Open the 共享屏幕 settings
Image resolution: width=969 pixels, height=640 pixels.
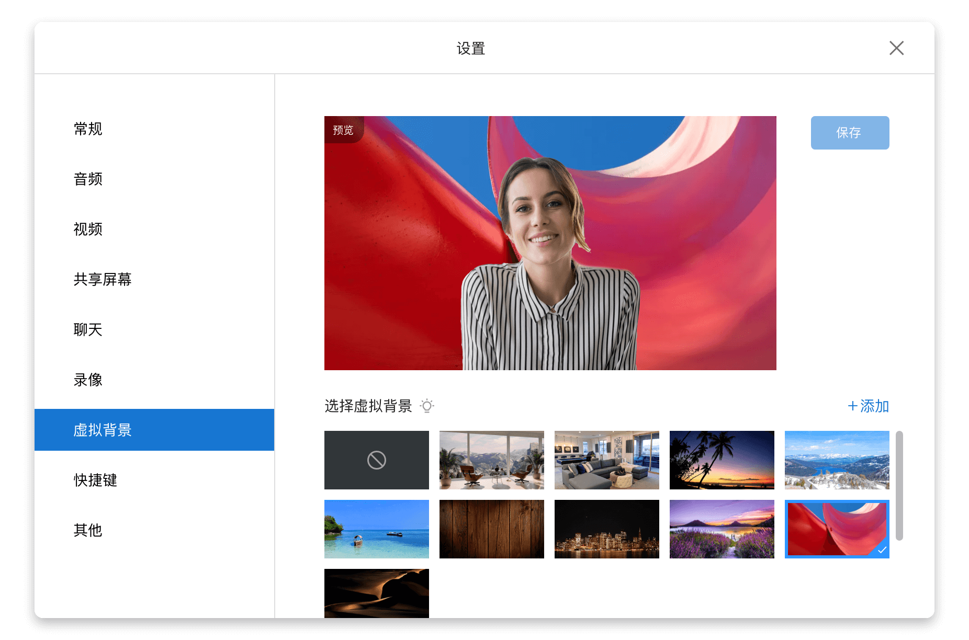[x=103, y=280]
